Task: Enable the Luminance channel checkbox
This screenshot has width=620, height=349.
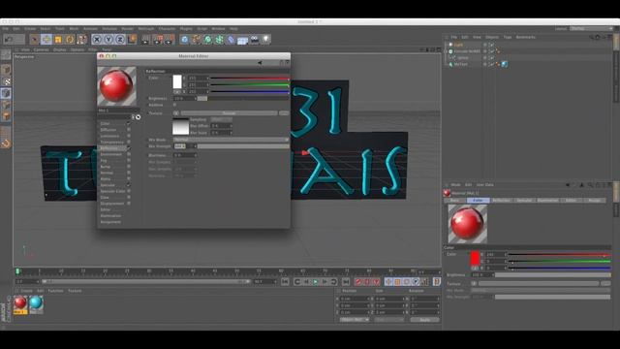Action: coord(129,136)
